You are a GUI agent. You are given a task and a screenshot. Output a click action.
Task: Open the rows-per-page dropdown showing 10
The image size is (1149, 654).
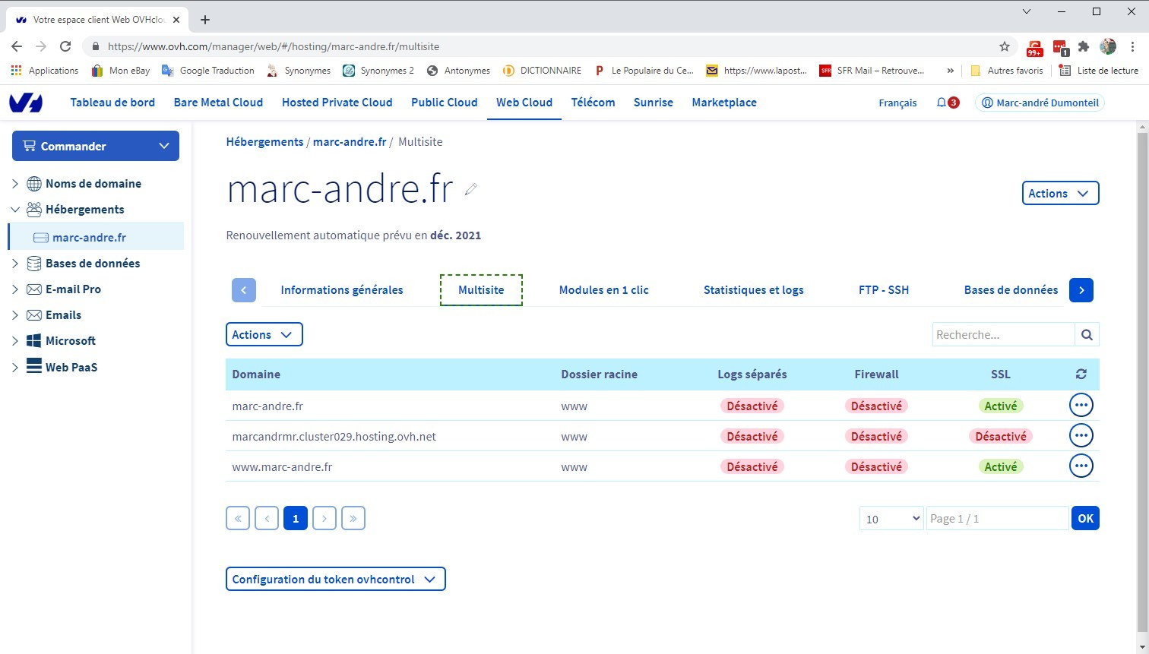click(x=891, y=519)
